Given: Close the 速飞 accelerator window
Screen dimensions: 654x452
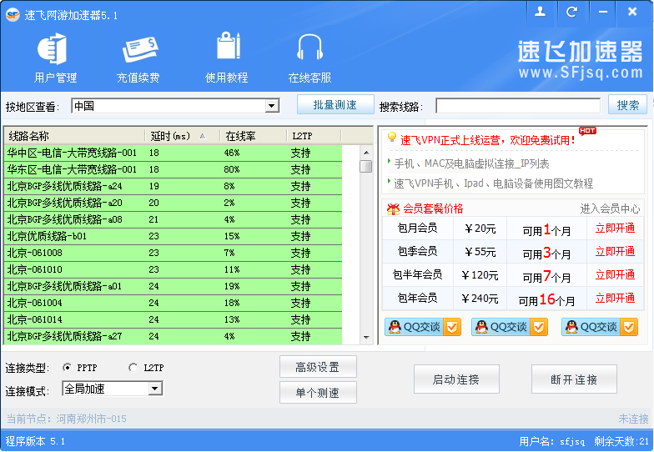Looking at the screenshot, I should (x=632, y=12).
